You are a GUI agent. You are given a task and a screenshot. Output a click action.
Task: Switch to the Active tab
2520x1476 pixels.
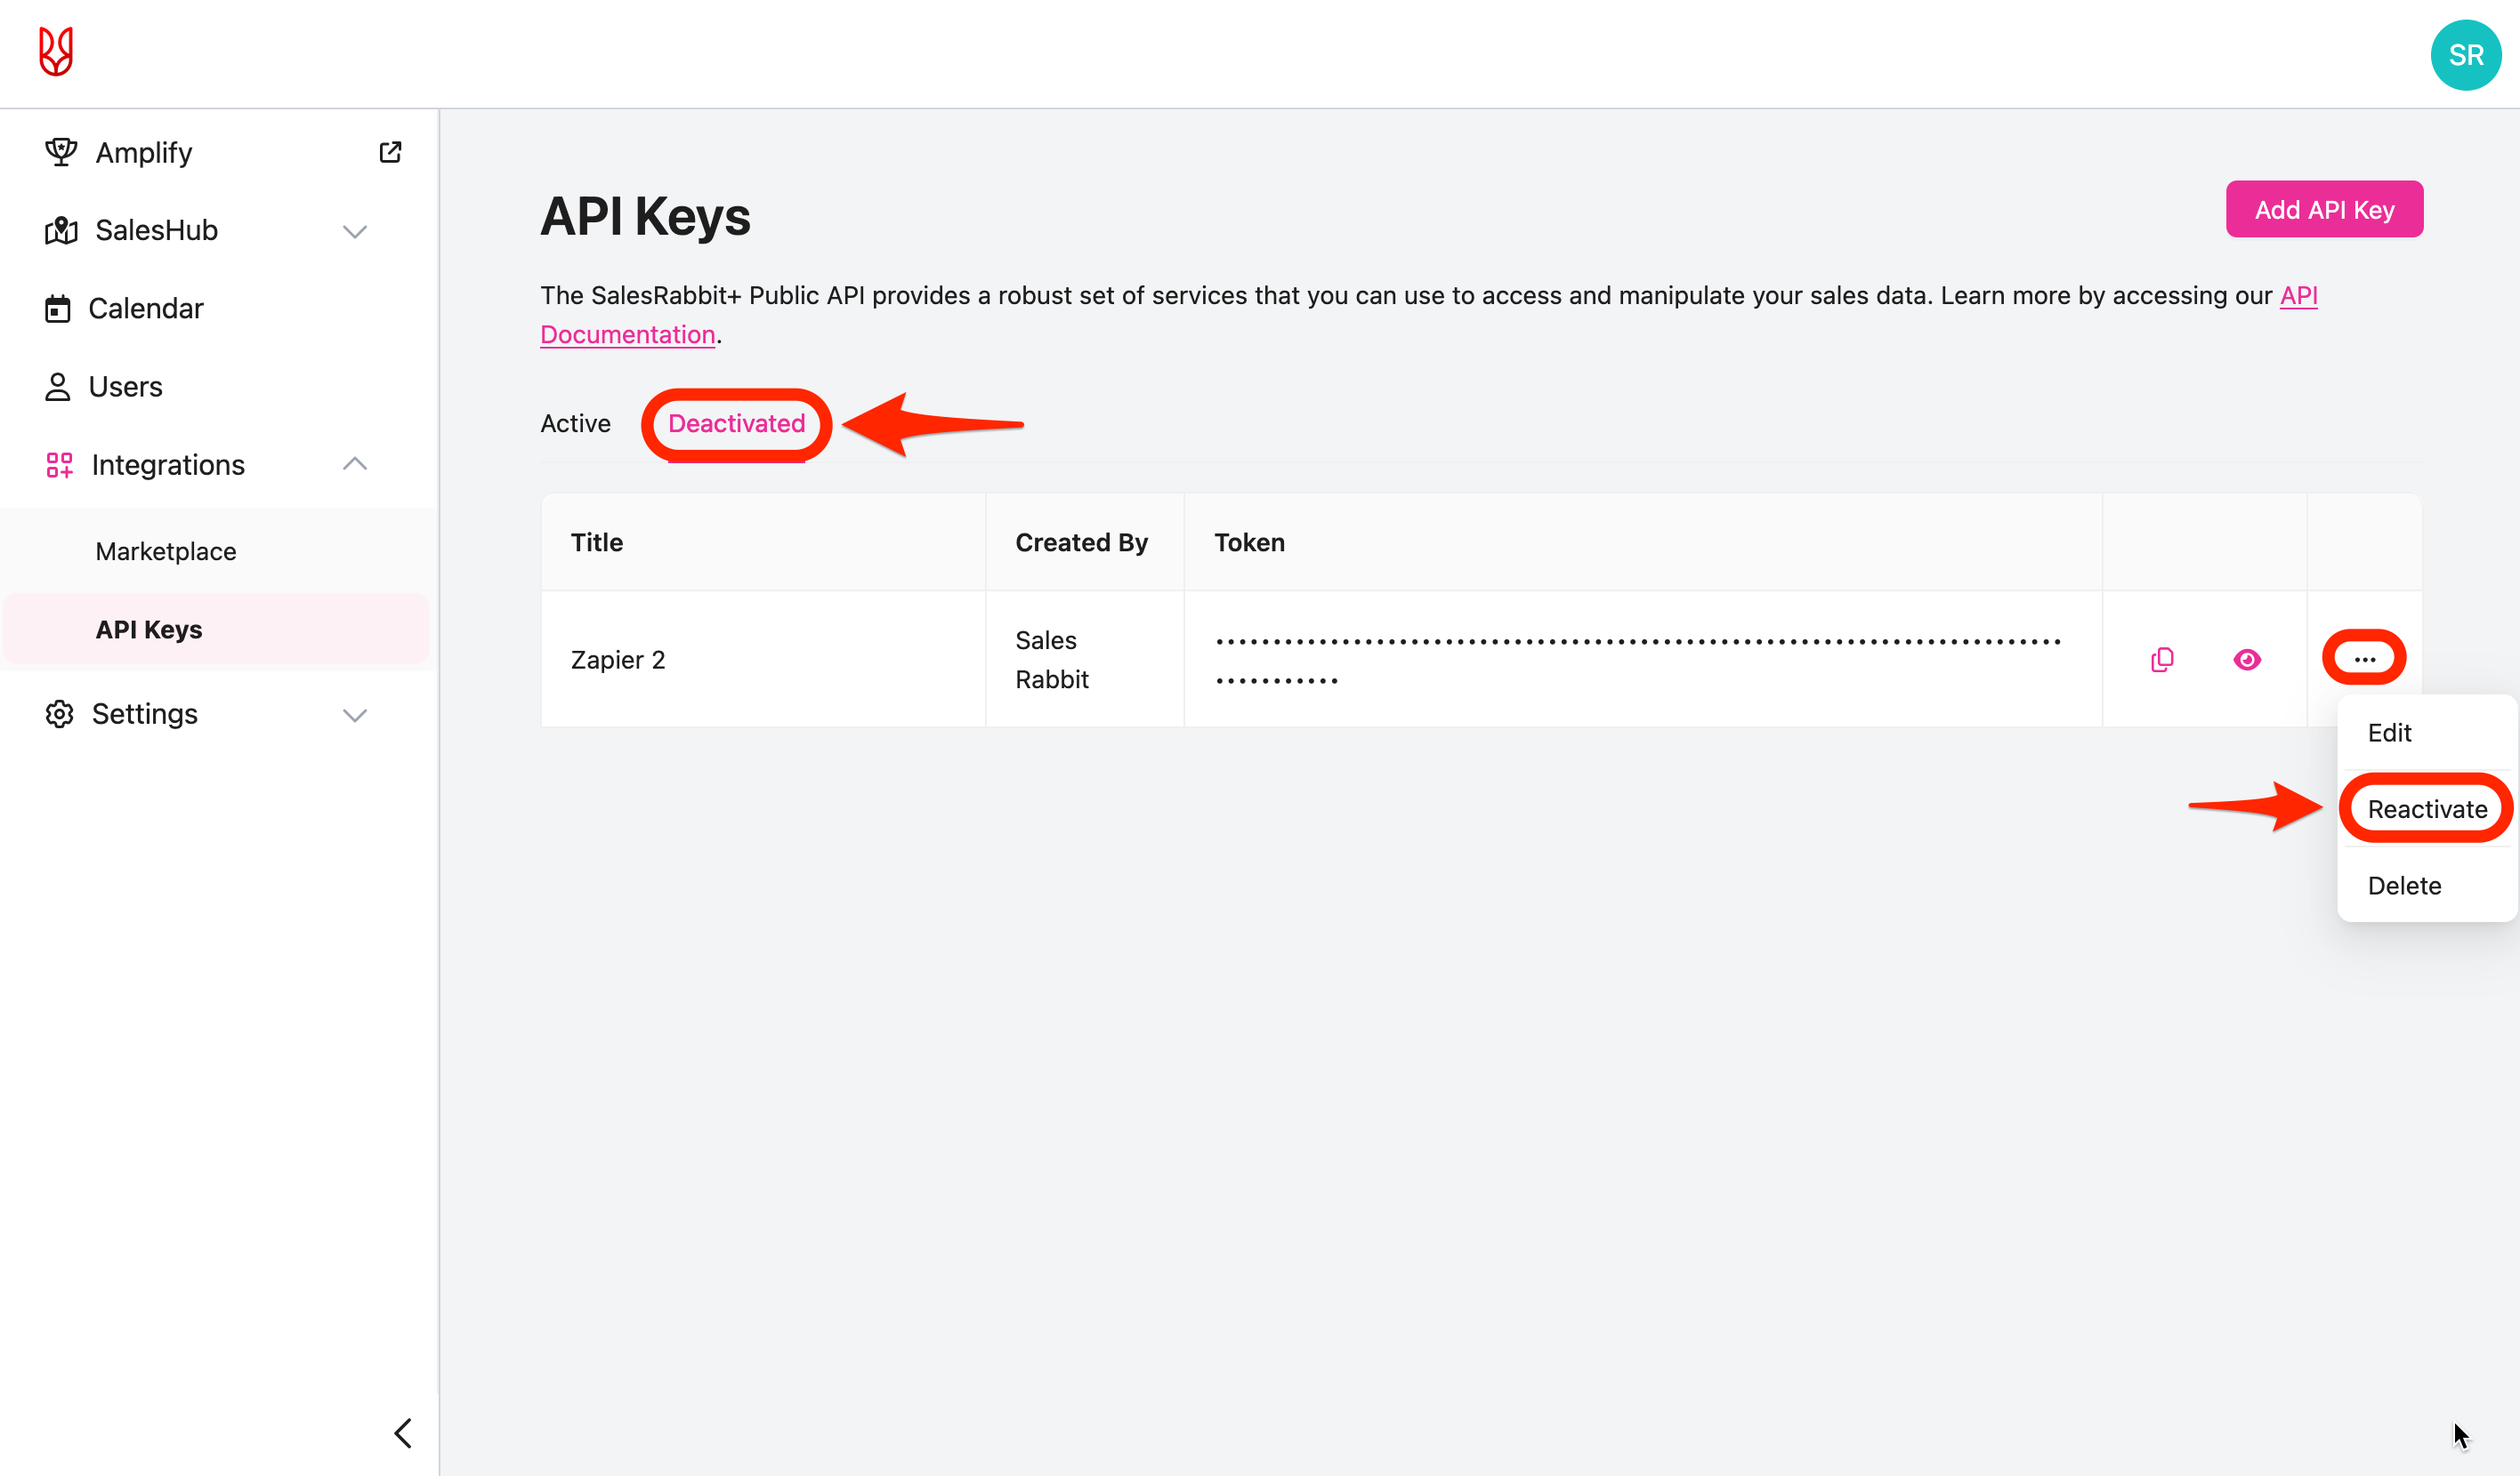point(575,422)
